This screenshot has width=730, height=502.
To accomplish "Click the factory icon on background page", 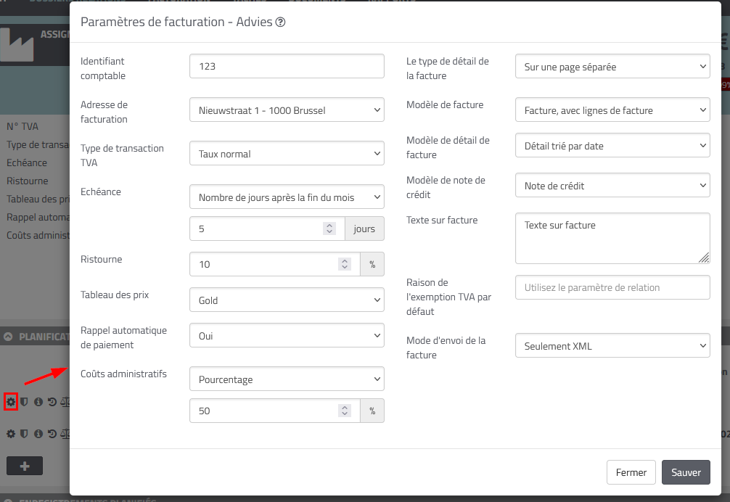I will (17, 45).
